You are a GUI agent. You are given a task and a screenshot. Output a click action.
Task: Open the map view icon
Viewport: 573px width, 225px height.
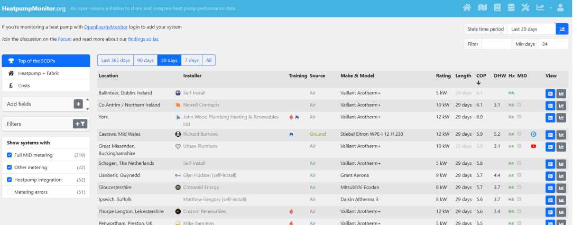[x=483, y=8]
